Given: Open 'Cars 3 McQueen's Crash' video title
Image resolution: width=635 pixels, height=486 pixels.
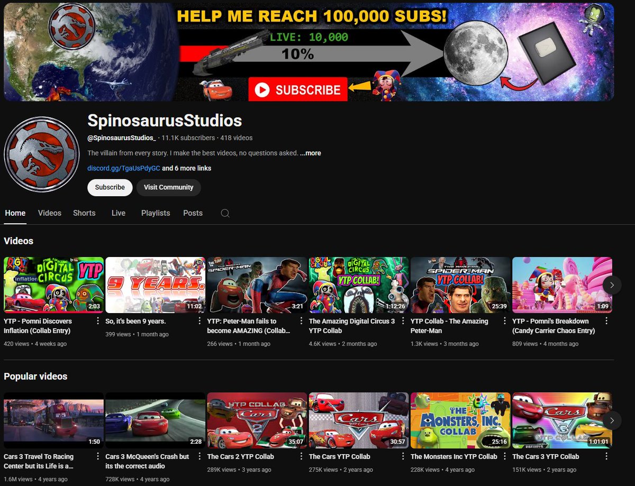Looking at the screenshot, I should click(x=147, y=461).
